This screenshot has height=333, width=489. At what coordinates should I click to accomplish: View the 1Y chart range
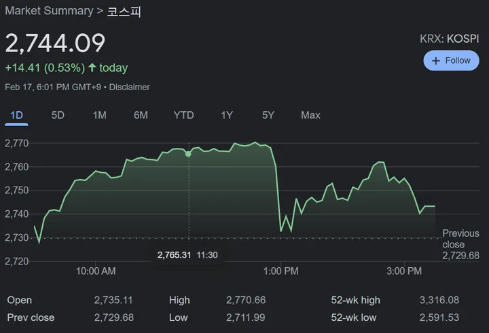point(227,115)
